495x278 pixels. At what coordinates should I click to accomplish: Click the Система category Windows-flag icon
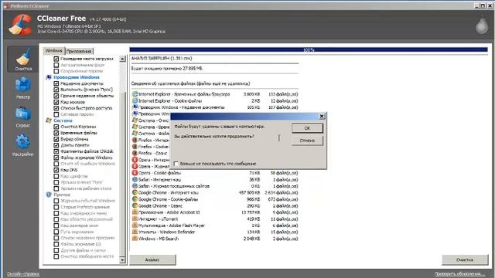pyautogui.click(x=49, y=120)
